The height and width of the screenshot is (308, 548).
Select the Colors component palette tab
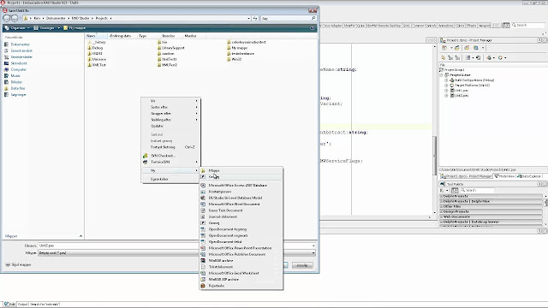(460, 26)
